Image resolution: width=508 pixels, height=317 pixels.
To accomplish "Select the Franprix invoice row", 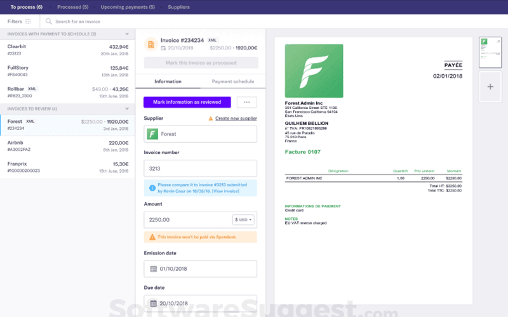I will 68,167.
